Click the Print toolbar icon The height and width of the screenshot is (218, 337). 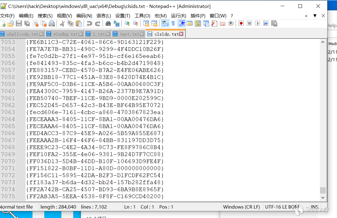pyautogui.click(x=52, y=23)
